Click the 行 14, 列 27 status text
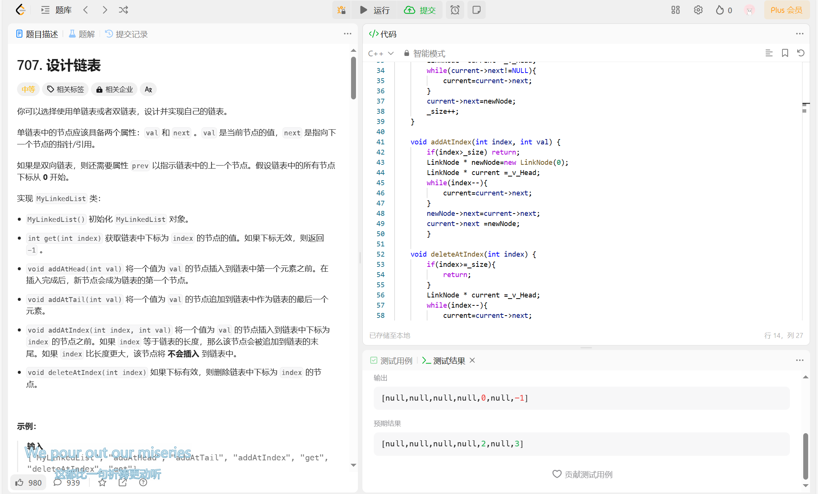The height and width of the screenshot is (494, 818). point(784,335)
